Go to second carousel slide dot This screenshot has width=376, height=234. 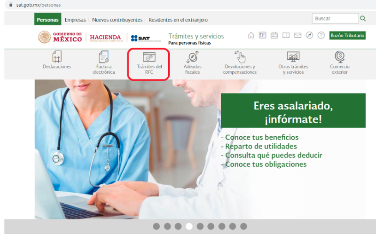tap(167, 226)
